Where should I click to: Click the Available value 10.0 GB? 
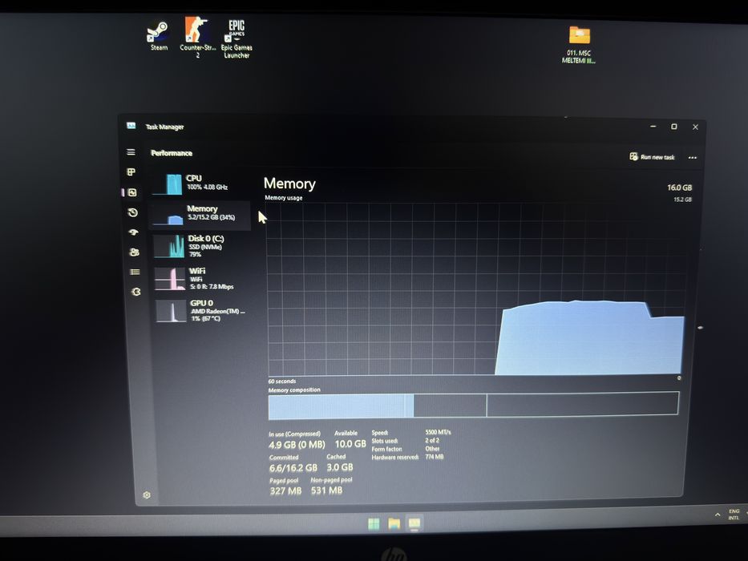[x=350, y=444]
